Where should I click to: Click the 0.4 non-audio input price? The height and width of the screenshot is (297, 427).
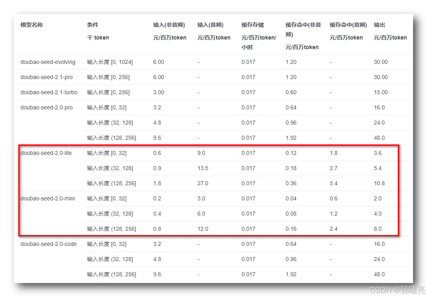coord(157,214)
